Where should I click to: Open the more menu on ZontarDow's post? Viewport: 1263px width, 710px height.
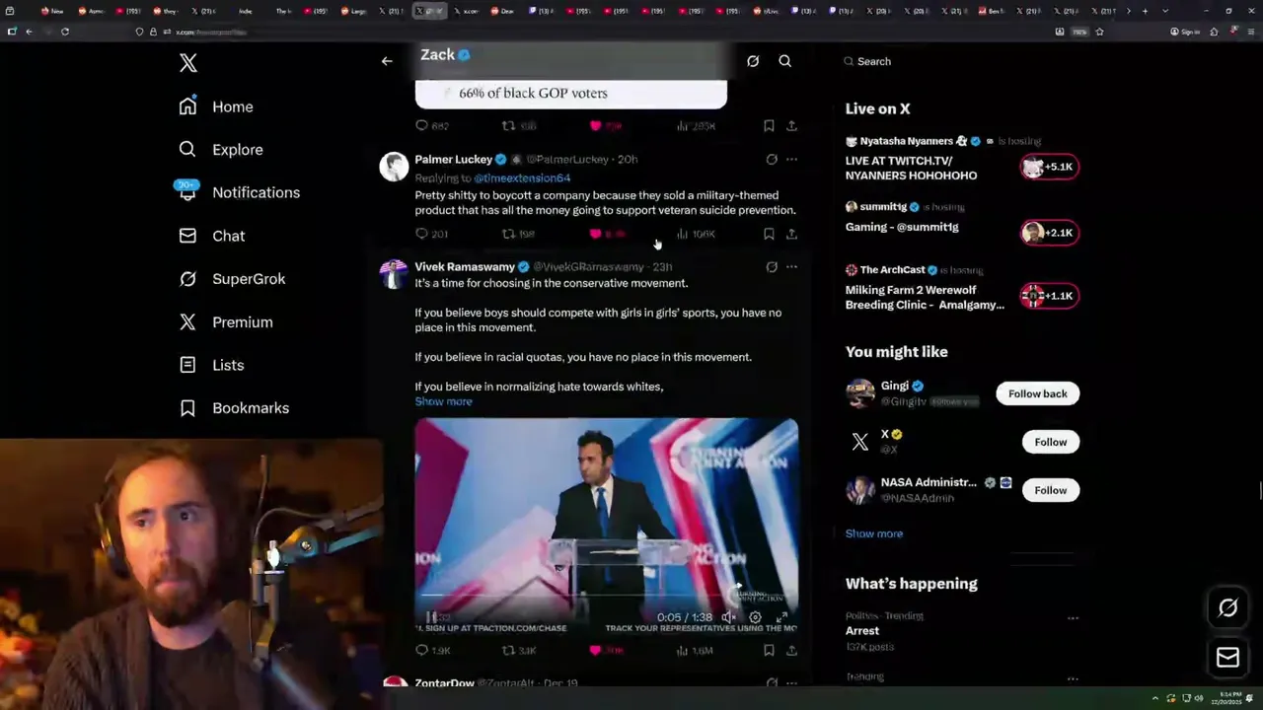click(791, 682)
